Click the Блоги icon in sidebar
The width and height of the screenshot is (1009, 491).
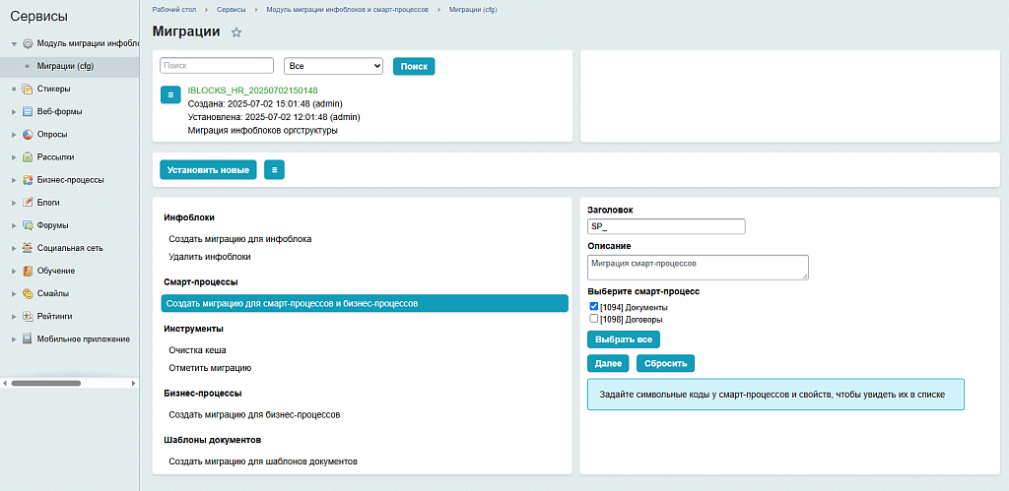tap(28, 203)
